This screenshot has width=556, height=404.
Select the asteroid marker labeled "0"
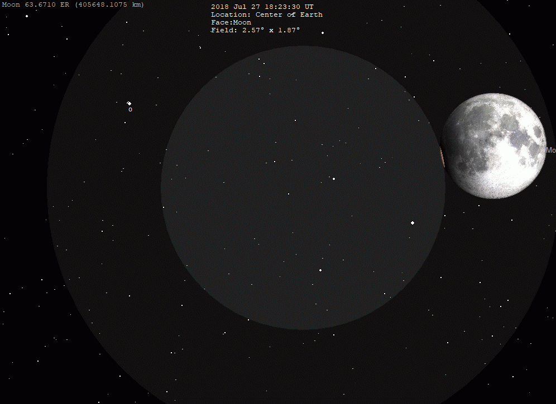coord(129,104)
